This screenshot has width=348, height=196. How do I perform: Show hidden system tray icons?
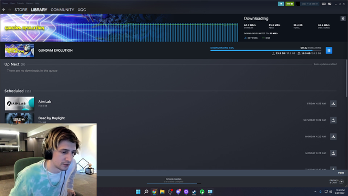tap(315, 192)
